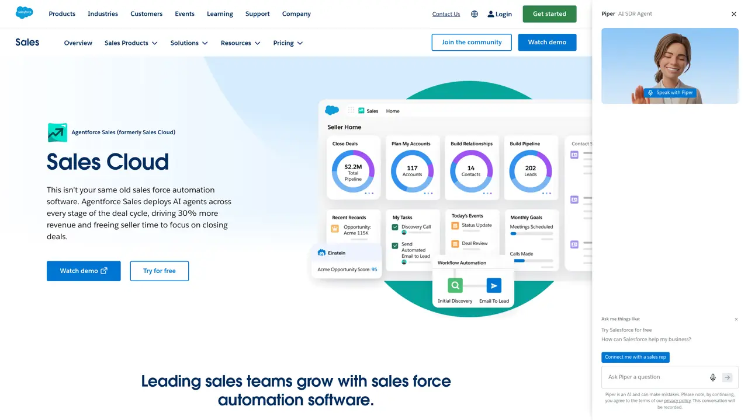The width and height of the screenshot is (748, 420).
Task: Expand the Solutions dropdown
Action: 189,43
